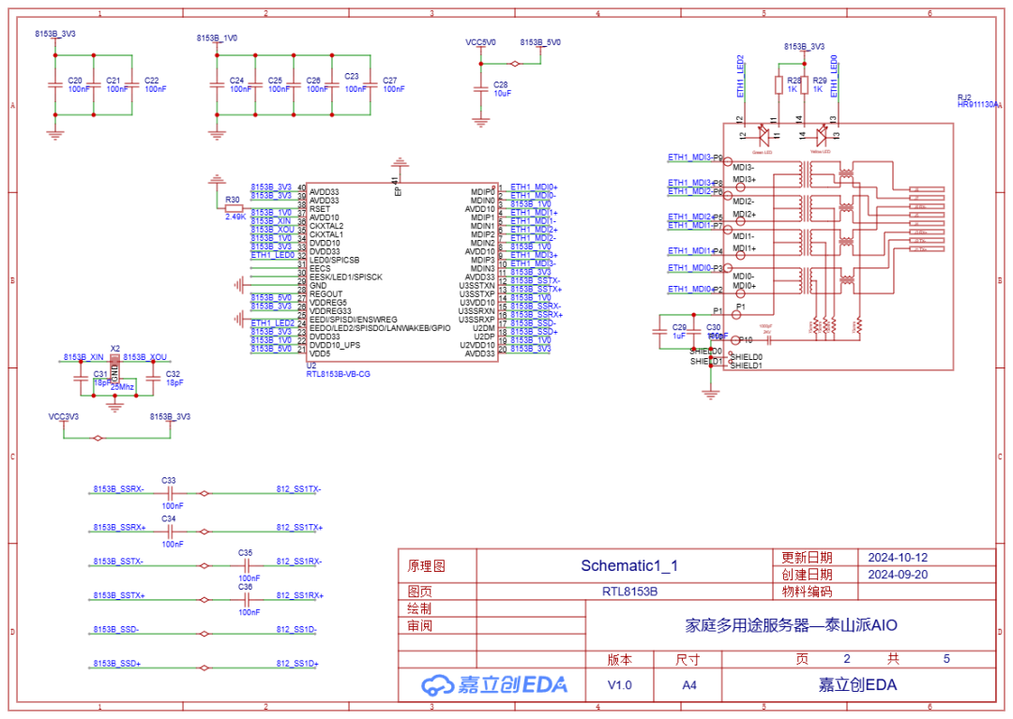The image size is (1013, 719).
Task: Click capacitor C32 18pF label
Action: tap(174, 378)
